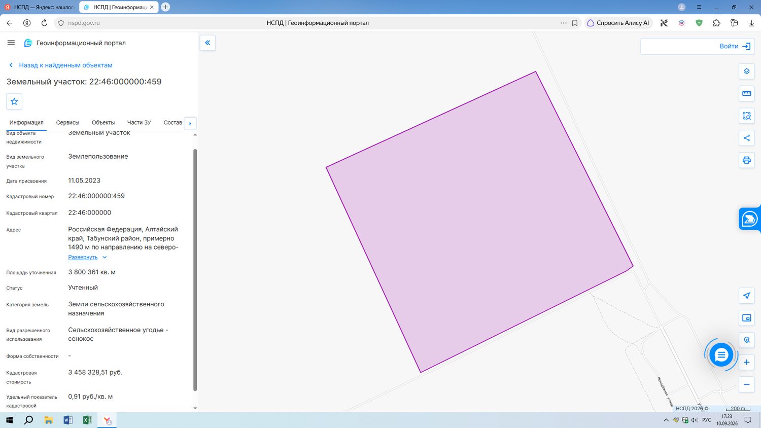The image size is (761, 428).
Task: Open the Состав tab
Action: tap(172, 123)
